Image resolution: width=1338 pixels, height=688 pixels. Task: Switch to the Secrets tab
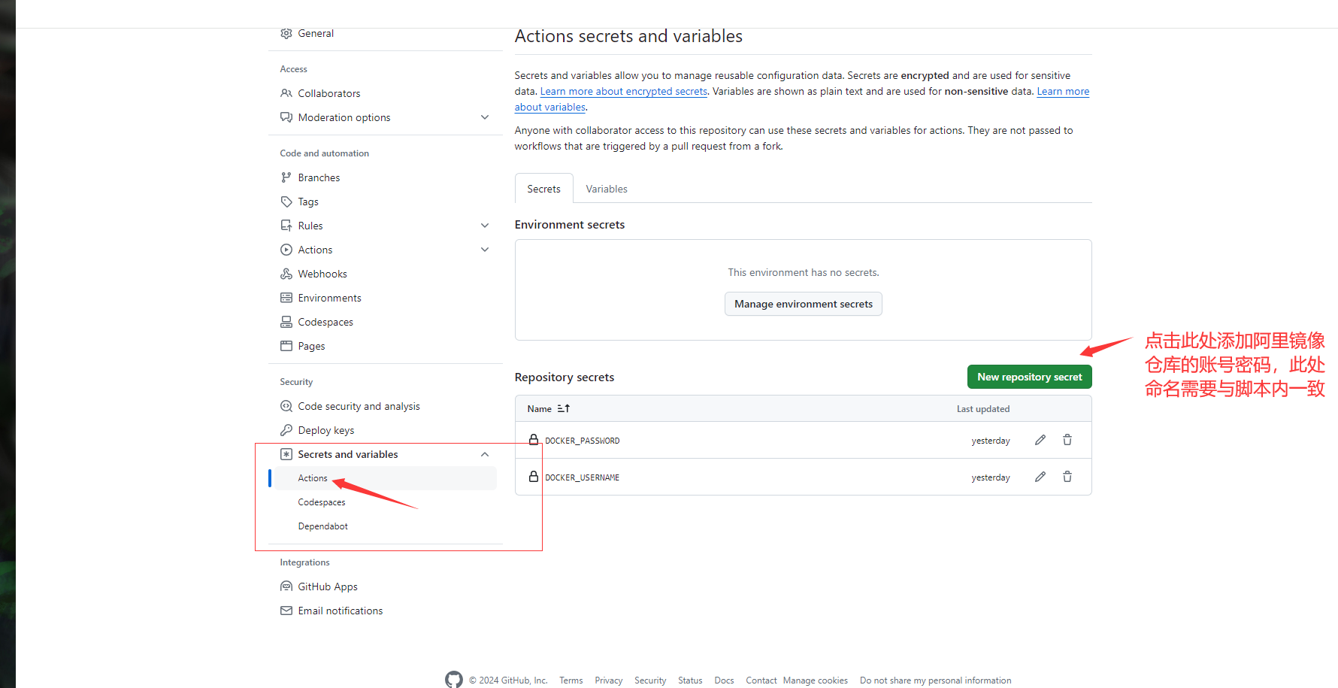click(544, 189)
